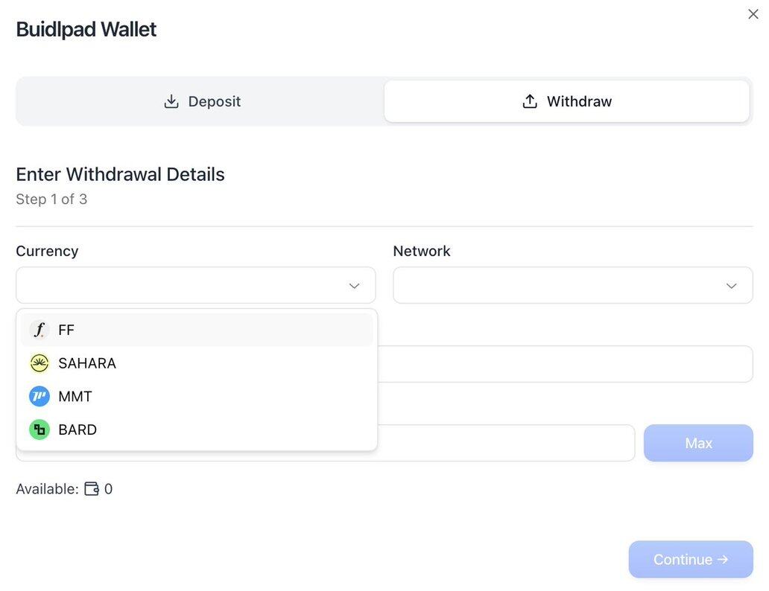Click the yellow SAHARA token icon
Viewport: 769px width, 591px height.
click(39, 363)
